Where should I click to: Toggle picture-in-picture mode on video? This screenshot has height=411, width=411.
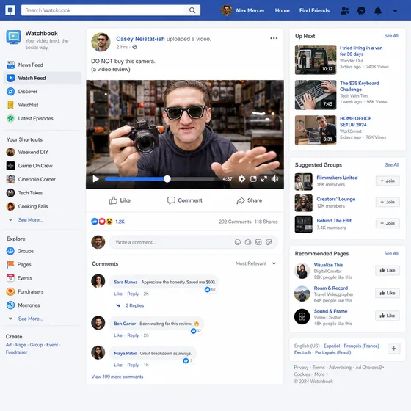(253, 179)
